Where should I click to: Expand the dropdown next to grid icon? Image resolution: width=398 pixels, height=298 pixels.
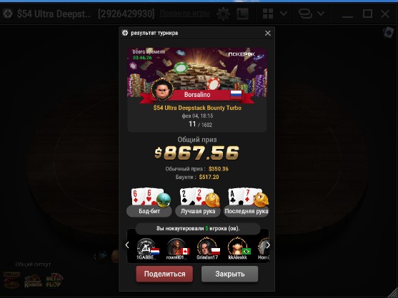[x=284, y=14]
